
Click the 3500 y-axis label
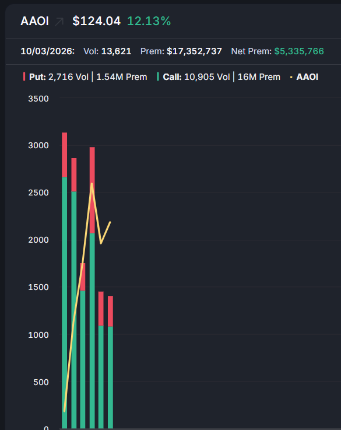coord(38,99)
